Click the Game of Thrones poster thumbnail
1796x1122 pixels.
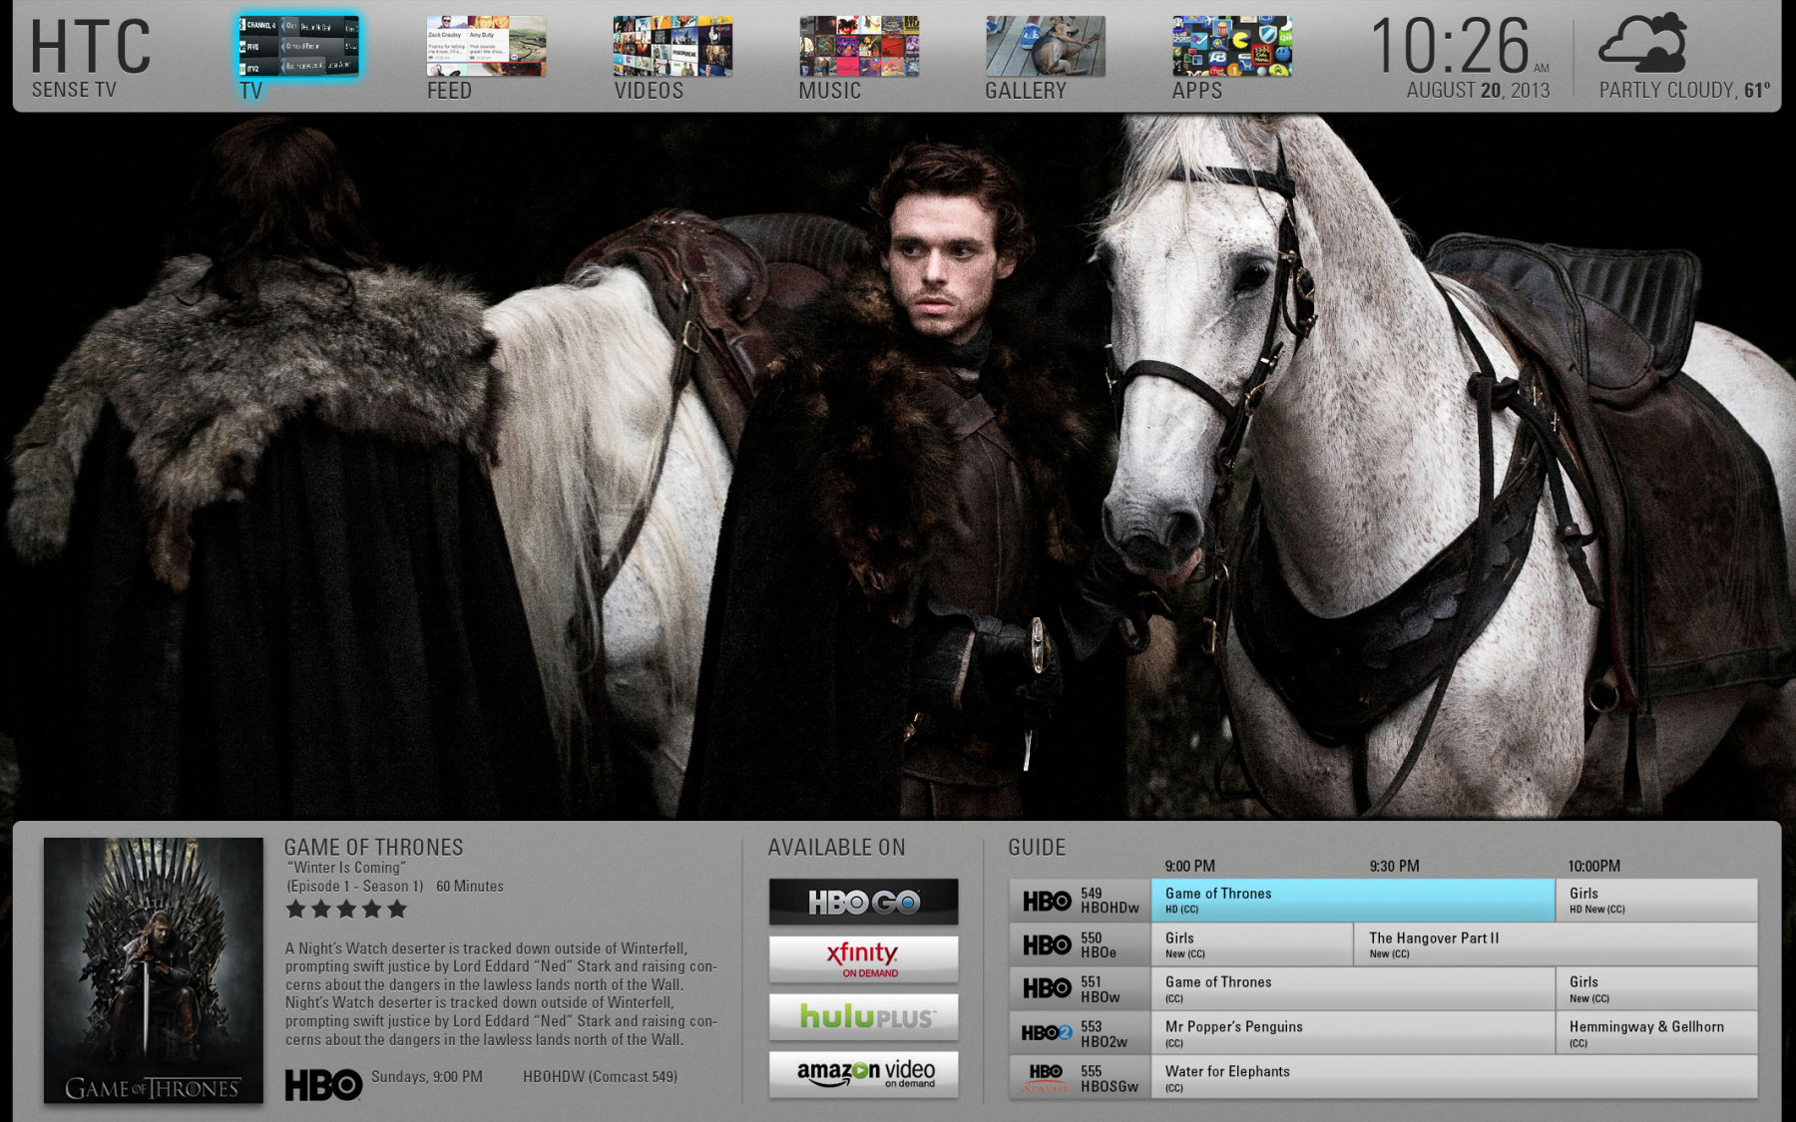pos(154,969)
